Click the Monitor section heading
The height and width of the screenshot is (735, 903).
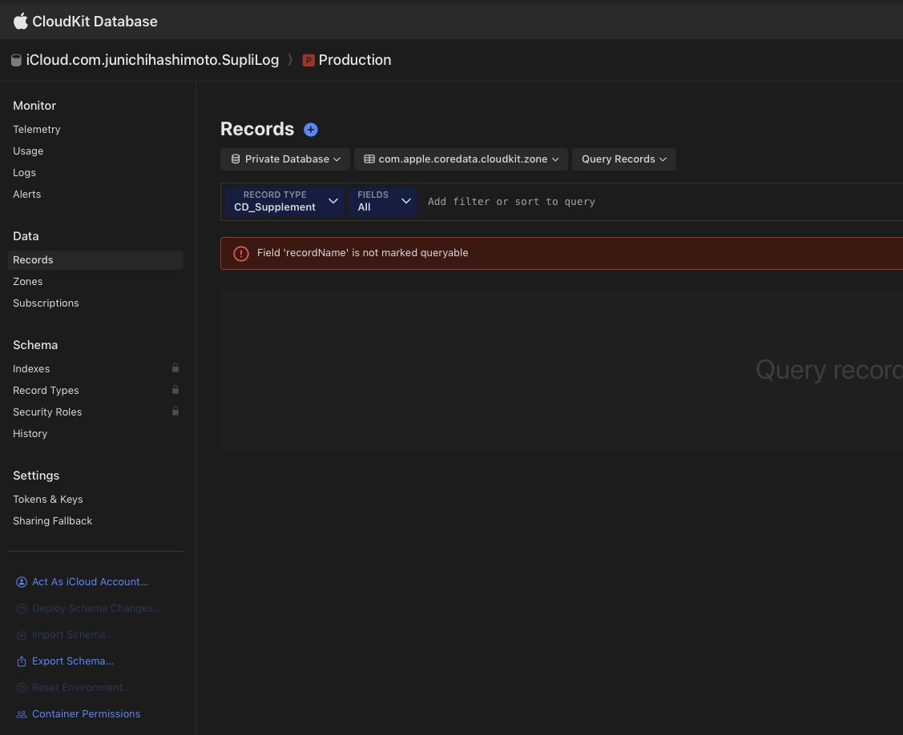[34, 106]
